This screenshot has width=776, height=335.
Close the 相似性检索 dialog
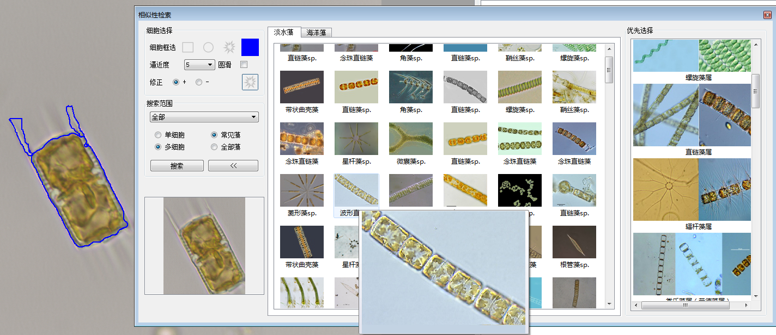[x=767, y=15]
